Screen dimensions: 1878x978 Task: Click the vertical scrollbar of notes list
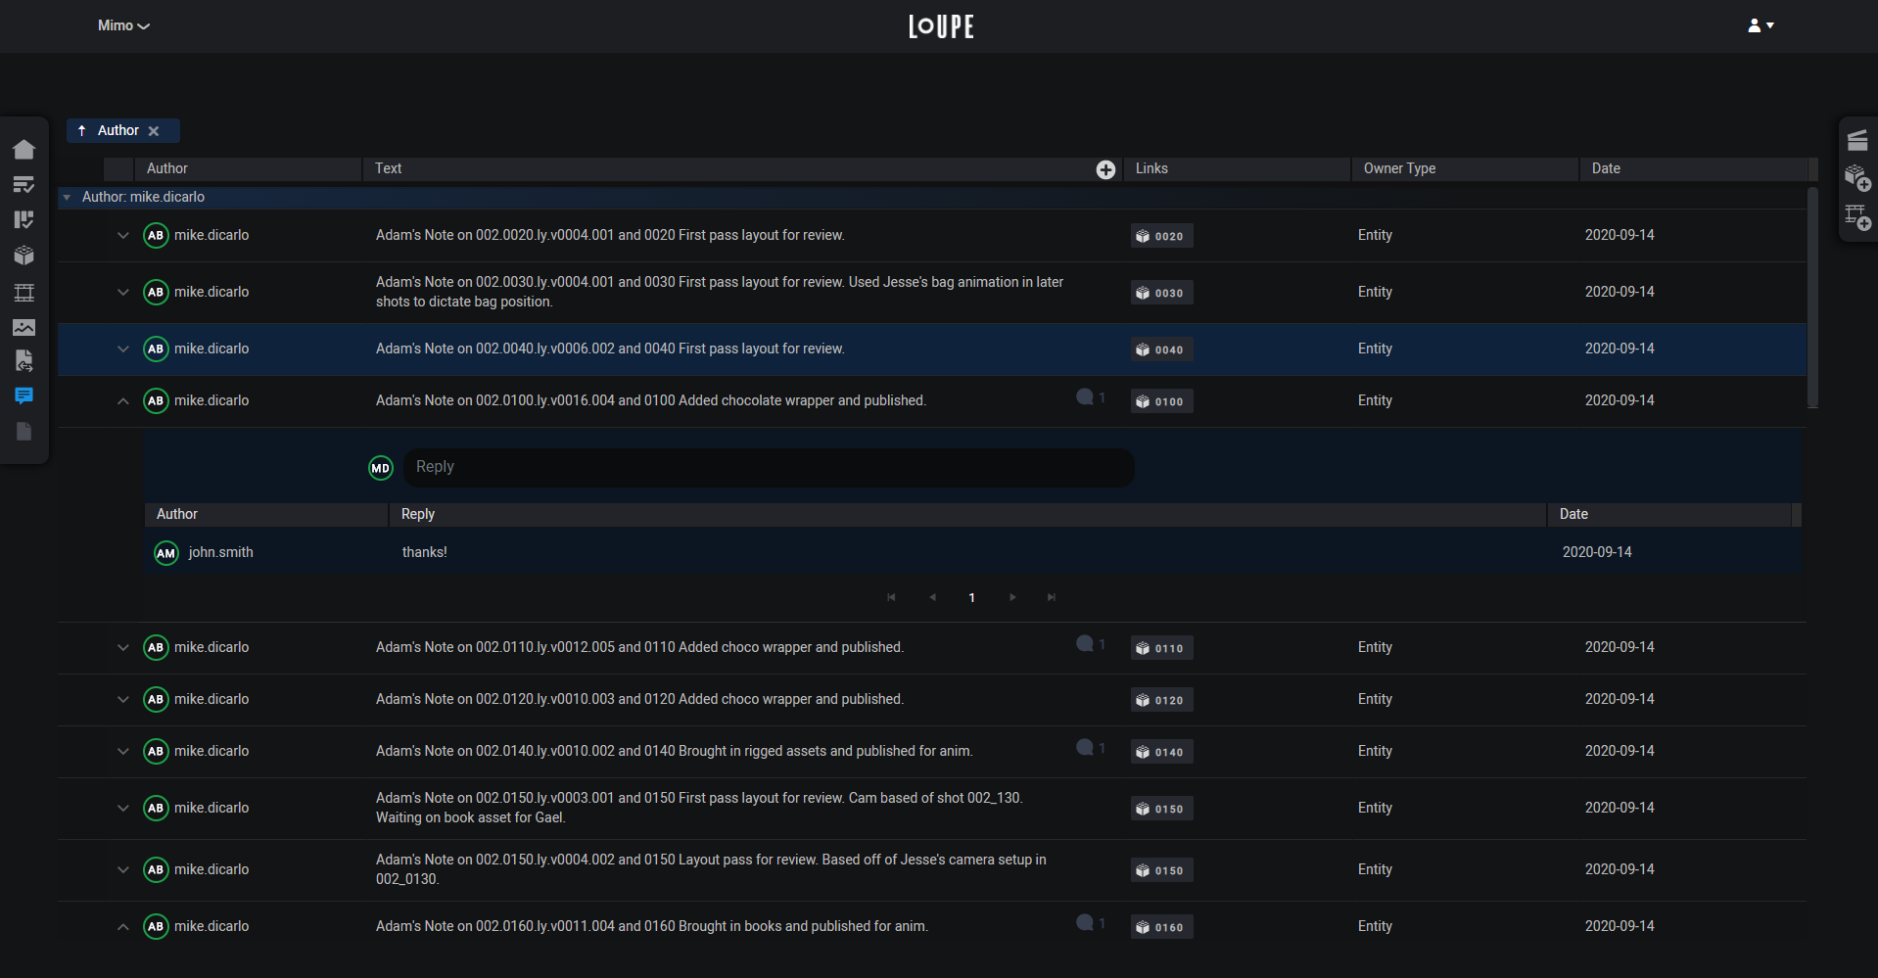[x=1812, y=298]
